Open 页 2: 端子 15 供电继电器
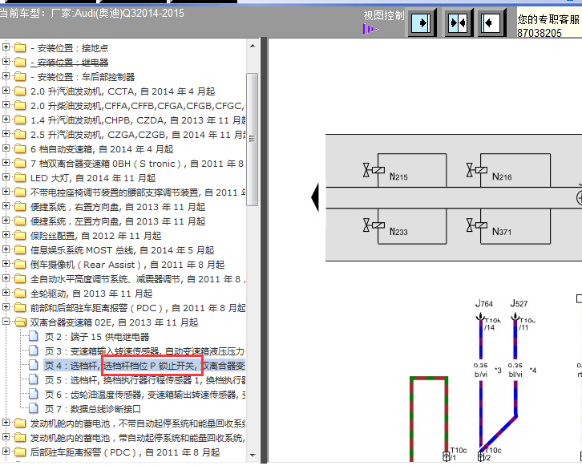 coord(96,337)
